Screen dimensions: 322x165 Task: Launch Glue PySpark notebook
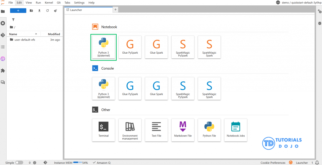point(130,47)
